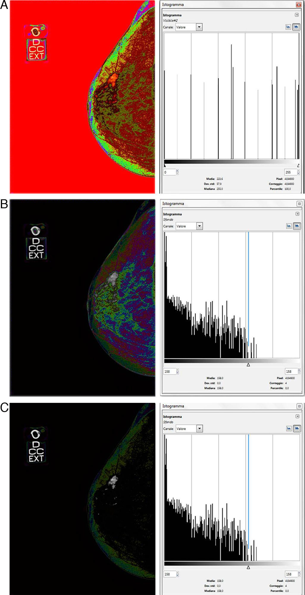Image resolution: width=305 pixels, height=595 pixels.
Task: Click stepper beside 255 value in top panel
Action: click(298, 172)
